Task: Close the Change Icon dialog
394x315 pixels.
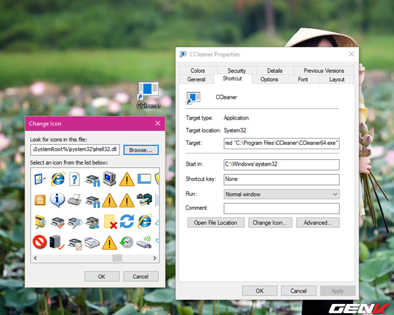Action: (158, 123)
